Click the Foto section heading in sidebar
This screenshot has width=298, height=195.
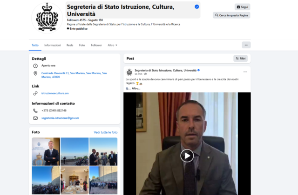tap(36, 132)
